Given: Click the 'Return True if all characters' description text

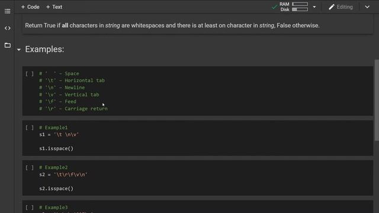Looking at the screenshot, I should pyautogui.click(x=172, y=25).
